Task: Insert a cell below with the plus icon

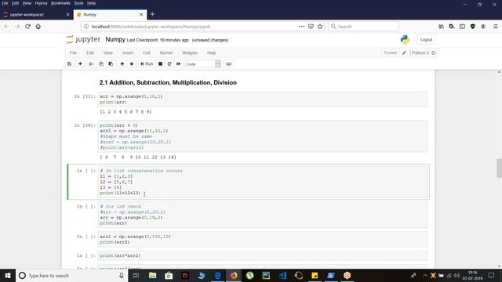Action: (x=80, y=64)
